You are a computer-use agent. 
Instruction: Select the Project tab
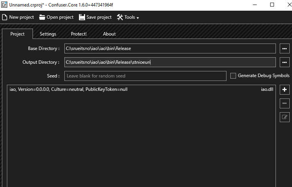coord(17,34)
